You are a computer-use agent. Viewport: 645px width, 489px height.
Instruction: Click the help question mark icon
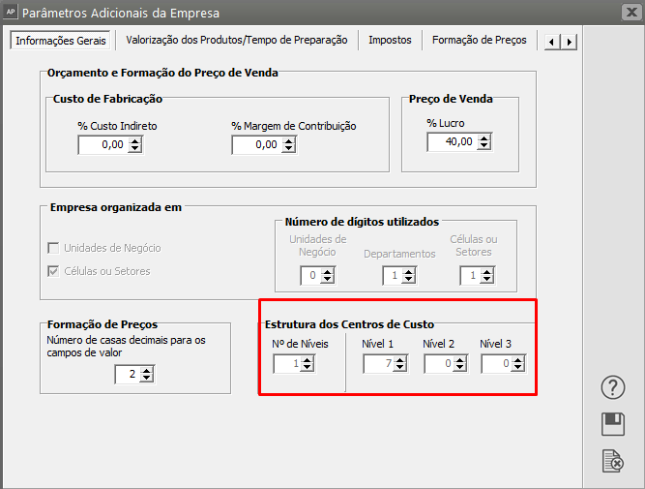coord(613,387)
